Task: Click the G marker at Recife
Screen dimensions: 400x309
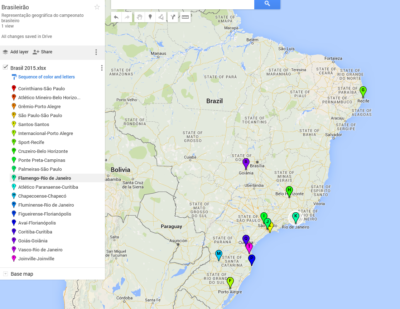Action: click(363, 91)
